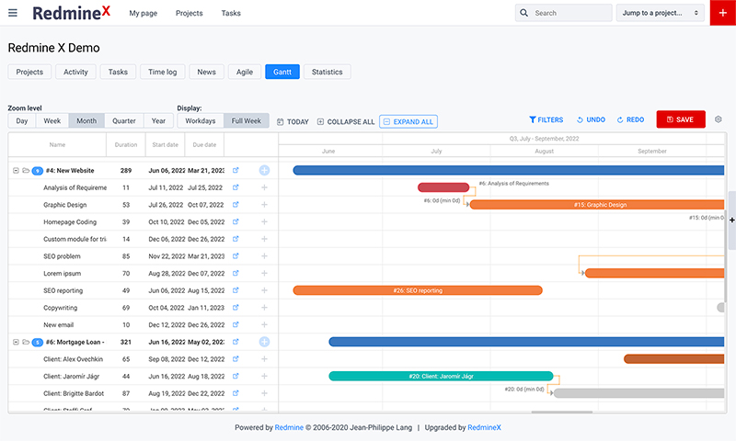736x441 pixels.
Task: Click plus icon on Custom module row
Action: (x=264, y=239)
